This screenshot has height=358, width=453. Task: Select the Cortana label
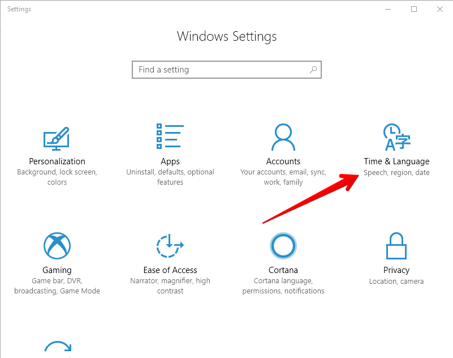click(283, 270)
